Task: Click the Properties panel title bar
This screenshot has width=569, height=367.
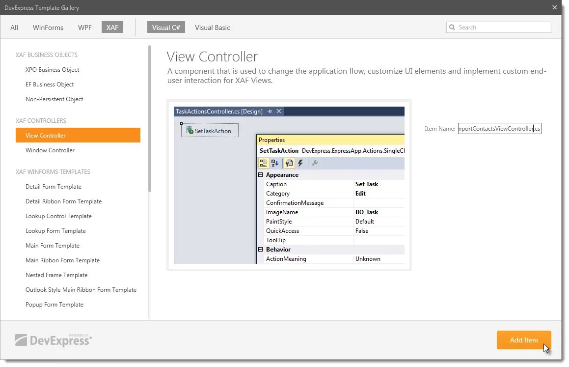Action: (330, 140)
